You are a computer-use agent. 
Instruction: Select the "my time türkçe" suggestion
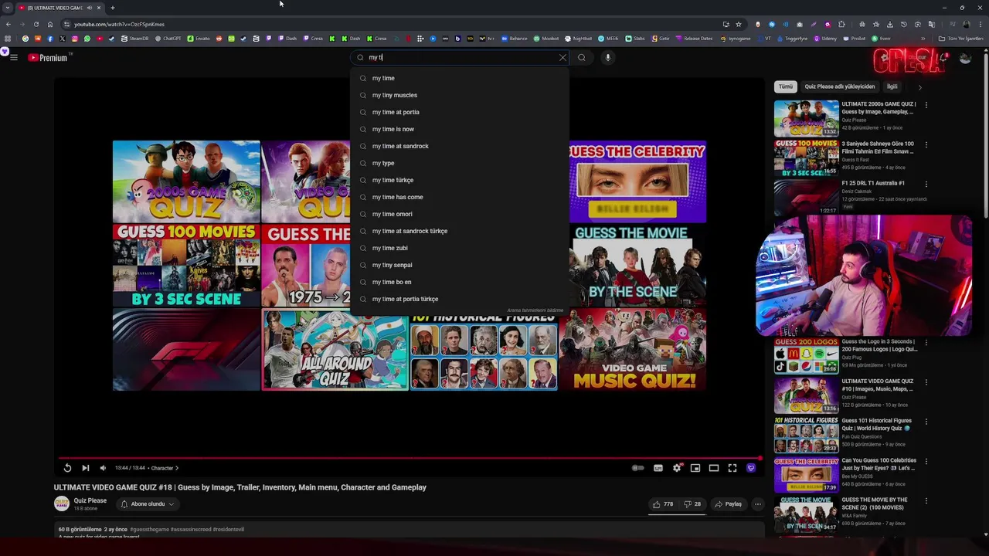click(x=460, y=180)
